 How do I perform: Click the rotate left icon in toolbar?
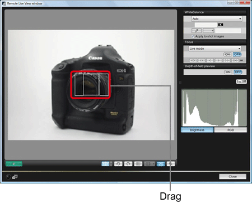[118, 164]
